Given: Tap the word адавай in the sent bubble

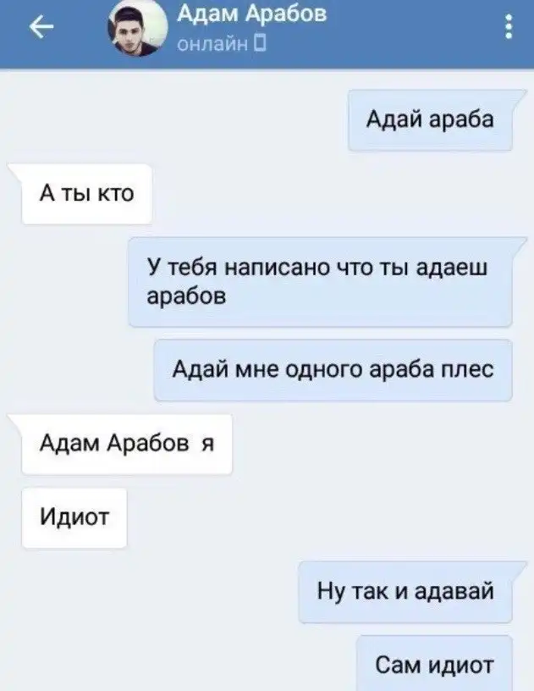Looking at the screenshot, I should tap(454, 592).
